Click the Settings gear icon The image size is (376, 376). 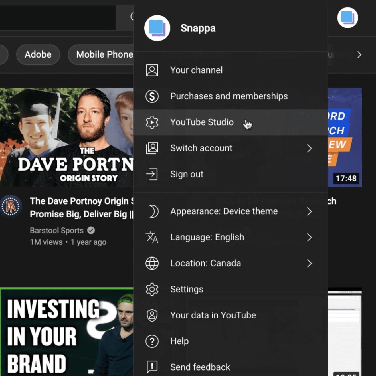[152, 289]
